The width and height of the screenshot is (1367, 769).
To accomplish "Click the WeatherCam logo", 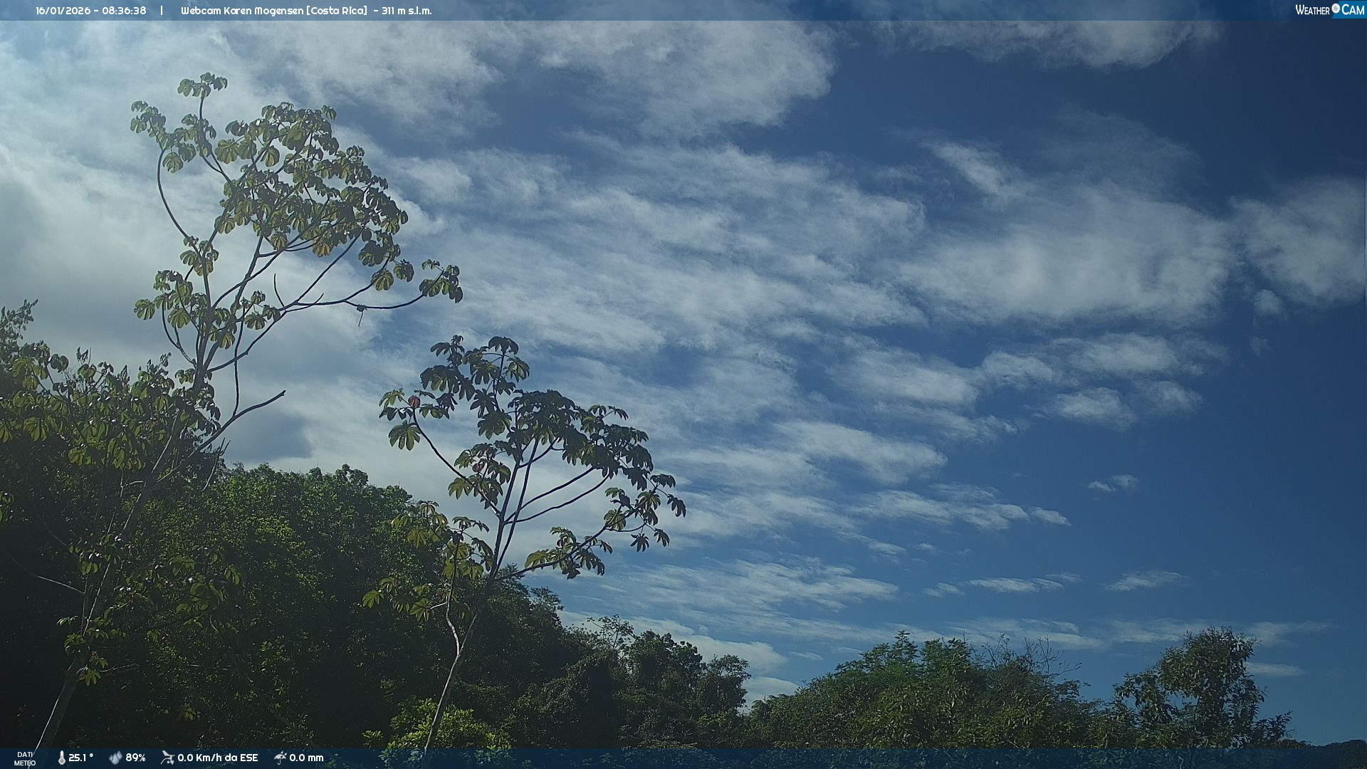I will tap(1329, 10).
